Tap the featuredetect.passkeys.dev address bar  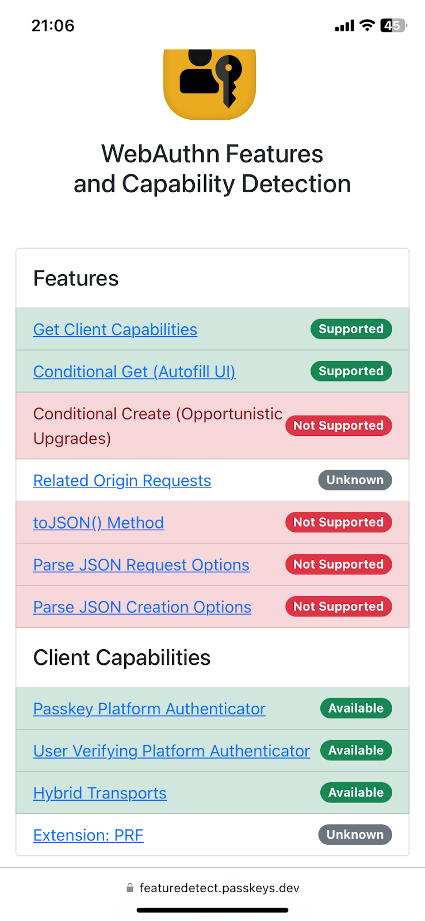click(x=213, y=888)
